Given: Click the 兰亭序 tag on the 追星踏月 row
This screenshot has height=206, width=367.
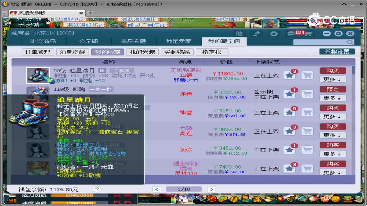Looking at the screenshot, I should point(122,70).
